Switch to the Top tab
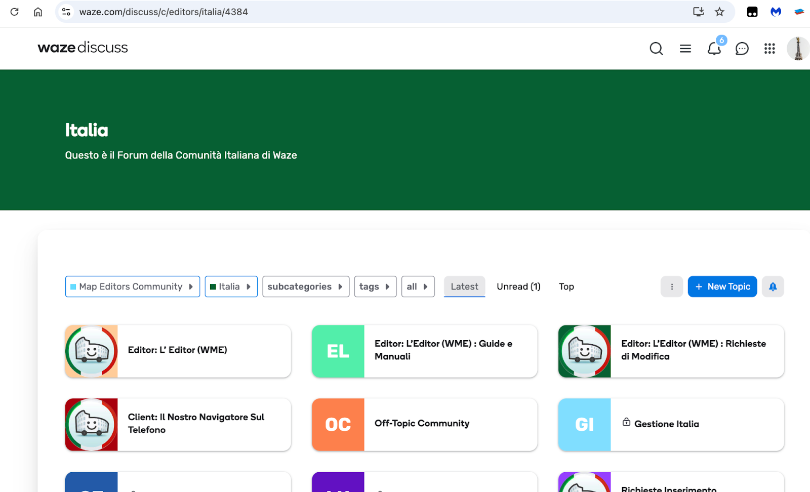 coord(566,286)
